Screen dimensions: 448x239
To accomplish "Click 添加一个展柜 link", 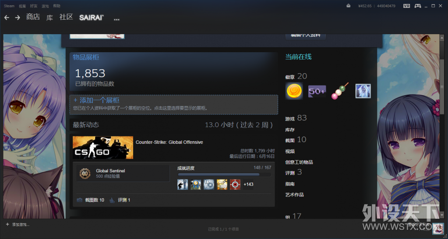I will (96, 100).
